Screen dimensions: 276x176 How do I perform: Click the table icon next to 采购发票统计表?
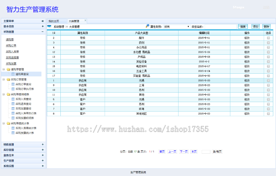(x=13, y=133)
